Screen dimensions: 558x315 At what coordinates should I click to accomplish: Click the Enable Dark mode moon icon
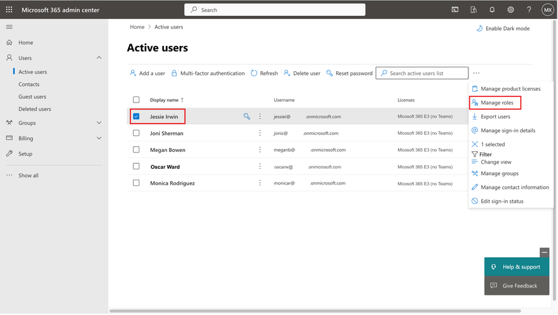click(x=479, y=28)
